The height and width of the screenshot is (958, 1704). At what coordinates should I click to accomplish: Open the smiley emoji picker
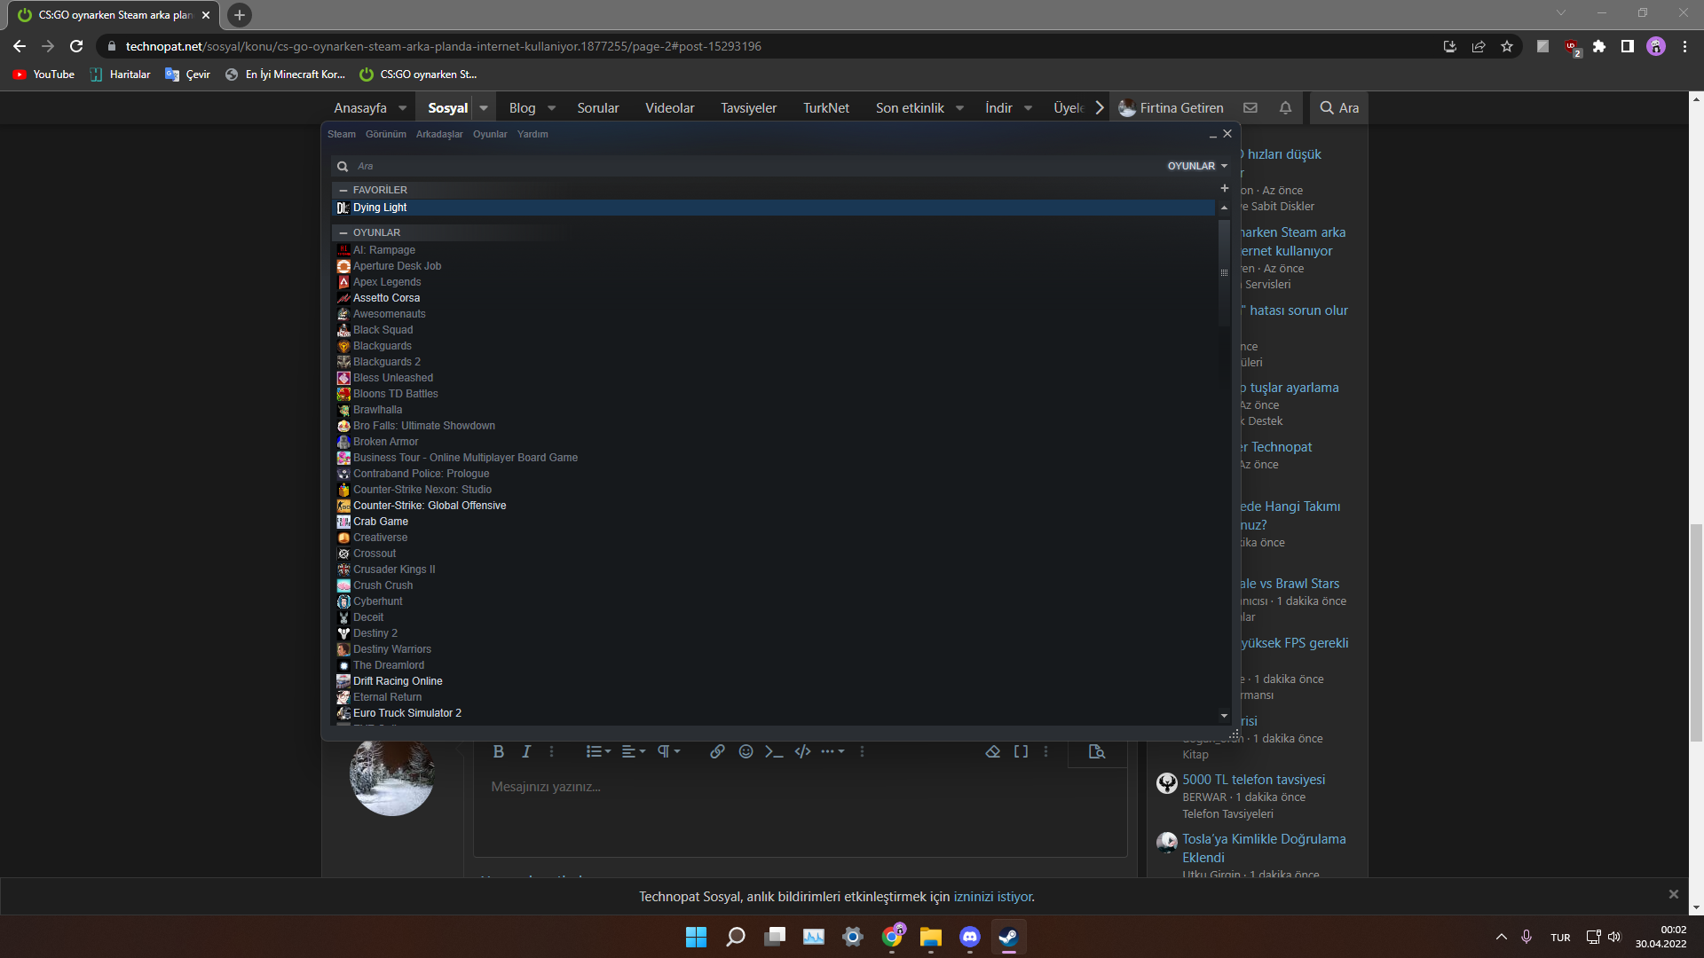click(x=745, y=752)
